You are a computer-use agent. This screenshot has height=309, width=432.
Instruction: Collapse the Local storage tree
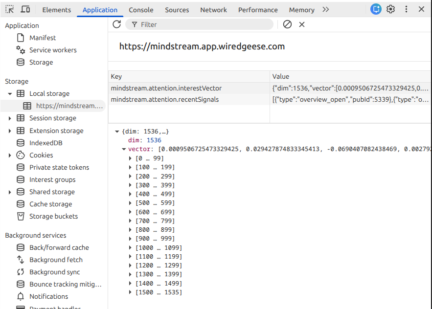pyautogui.click(x=10, y=94)
